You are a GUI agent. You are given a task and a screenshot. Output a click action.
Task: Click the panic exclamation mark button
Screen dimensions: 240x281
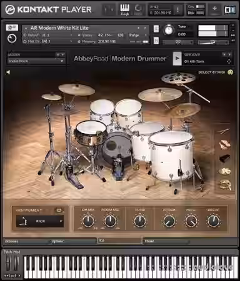(177, 9)
